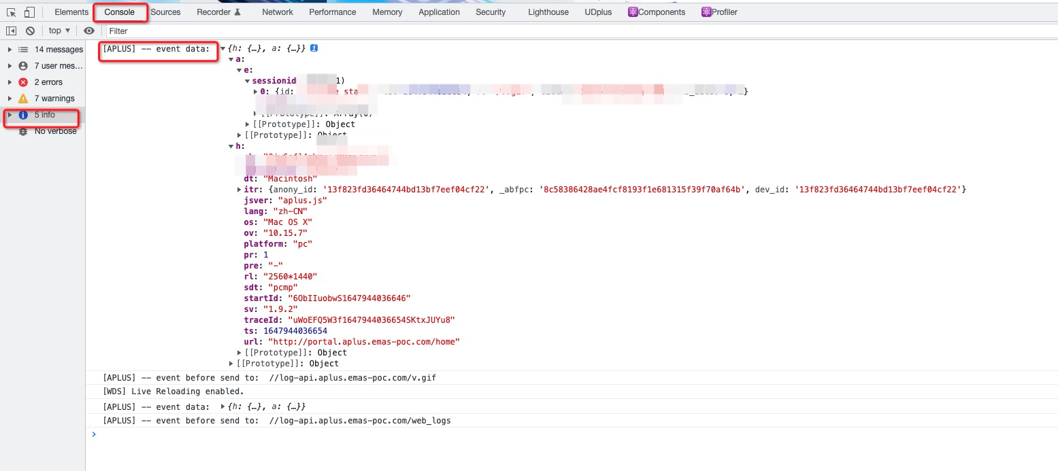Expand the 2 errors group arrow
This screenshot has height=471, width=1058.
coord(10,82)
